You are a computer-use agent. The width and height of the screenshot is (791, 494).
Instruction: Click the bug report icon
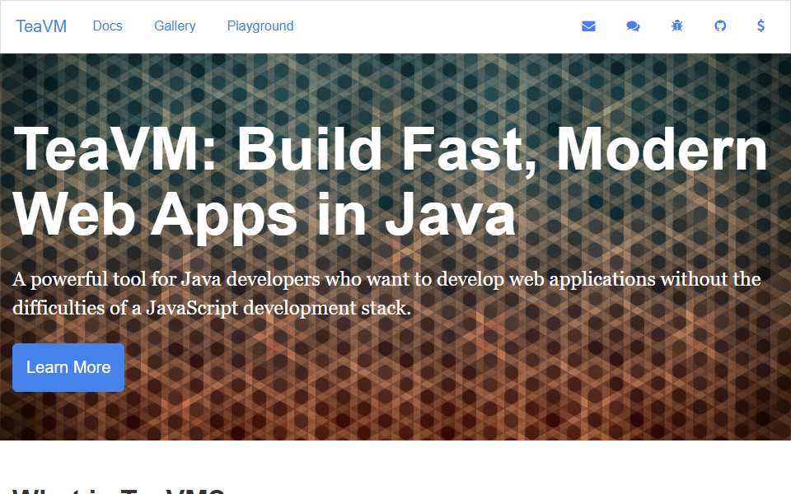click(677, 26)
